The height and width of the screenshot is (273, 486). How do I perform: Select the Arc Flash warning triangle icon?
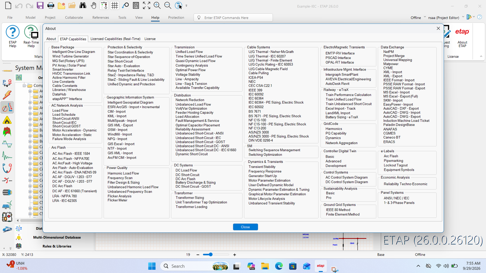(7, 120)
